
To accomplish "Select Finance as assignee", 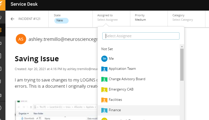I will [139, 110].
